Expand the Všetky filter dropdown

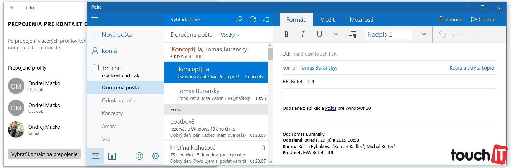(x=230, y=35)
